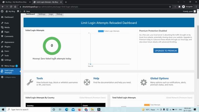Switch to the Dashboard plugin tab
This screenshot has width=199, height=112.
[30, 14]
